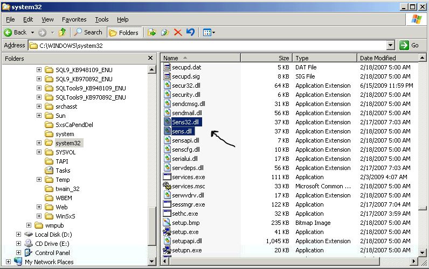Click the My Network Places icon
429x269 pixels.
point(18,261)
